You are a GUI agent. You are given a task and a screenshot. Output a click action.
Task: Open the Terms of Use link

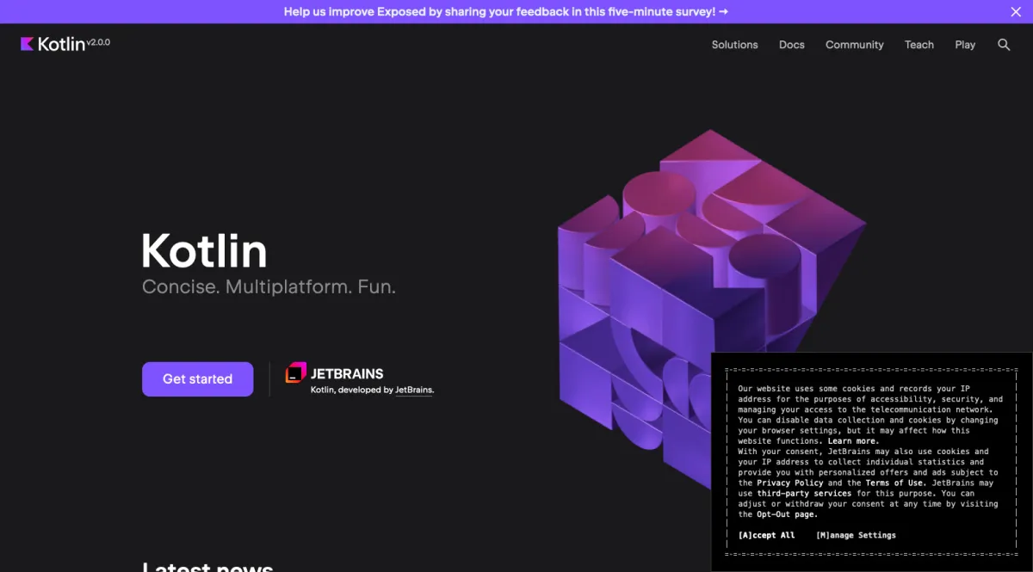point(895,483)
